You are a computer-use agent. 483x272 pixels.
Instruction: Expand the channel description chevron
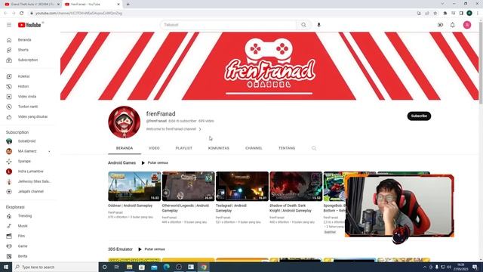pos(200,129)
